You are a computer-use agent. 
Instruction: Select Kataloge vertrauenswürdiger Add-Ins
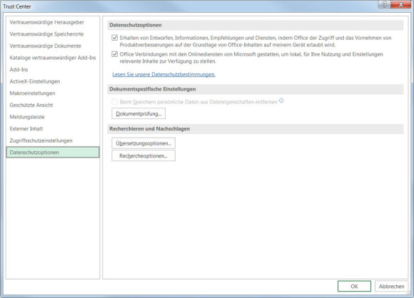pos(53,58)
